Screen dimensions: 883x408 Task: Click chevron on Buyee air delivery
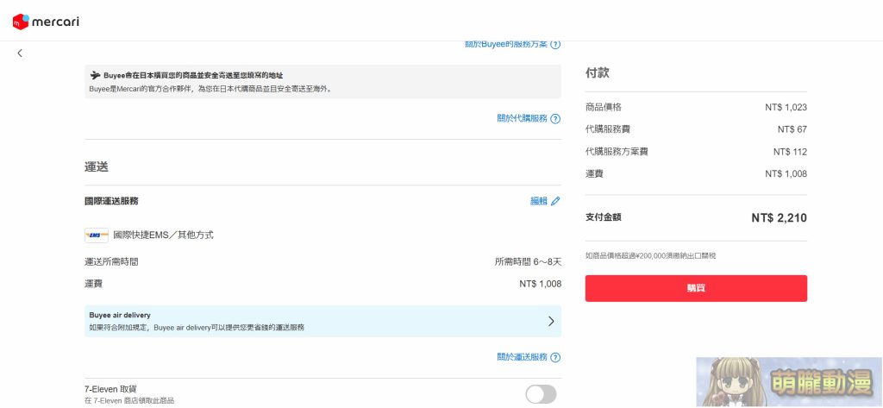(551, 321)
